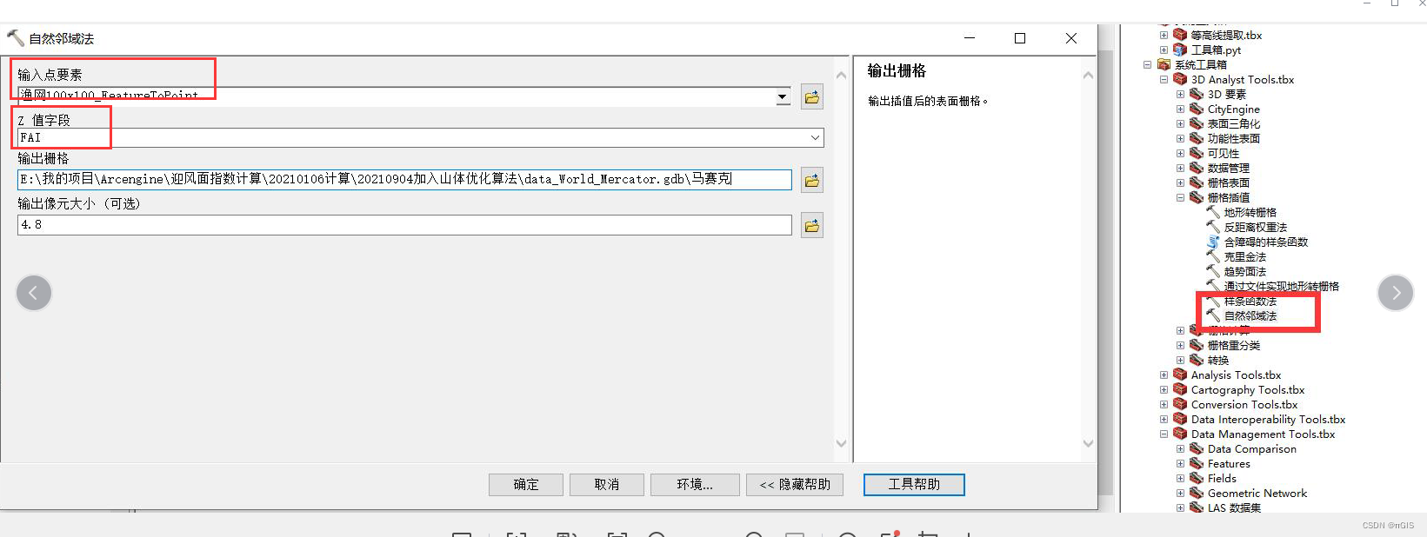The height and width of the screenshot is (537, 1427).
Task: Click the Fields toolset icon
Action: pos(1197,479)
